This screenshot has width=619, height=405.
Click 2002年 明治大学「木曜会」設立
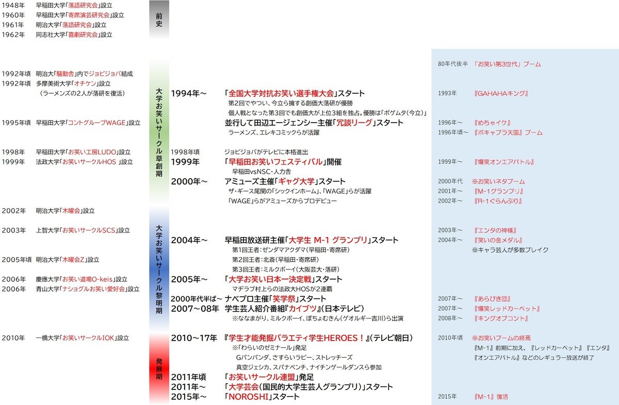48,211
